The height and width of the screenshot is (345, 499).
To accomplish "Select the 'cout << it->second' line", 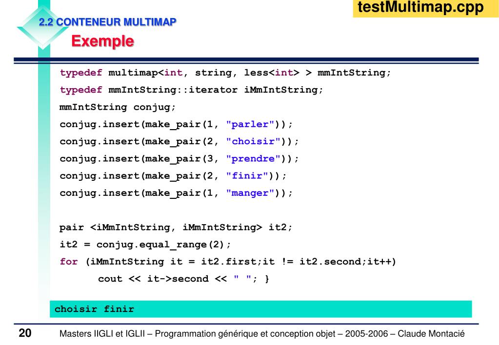I will [x=183, y=279].
